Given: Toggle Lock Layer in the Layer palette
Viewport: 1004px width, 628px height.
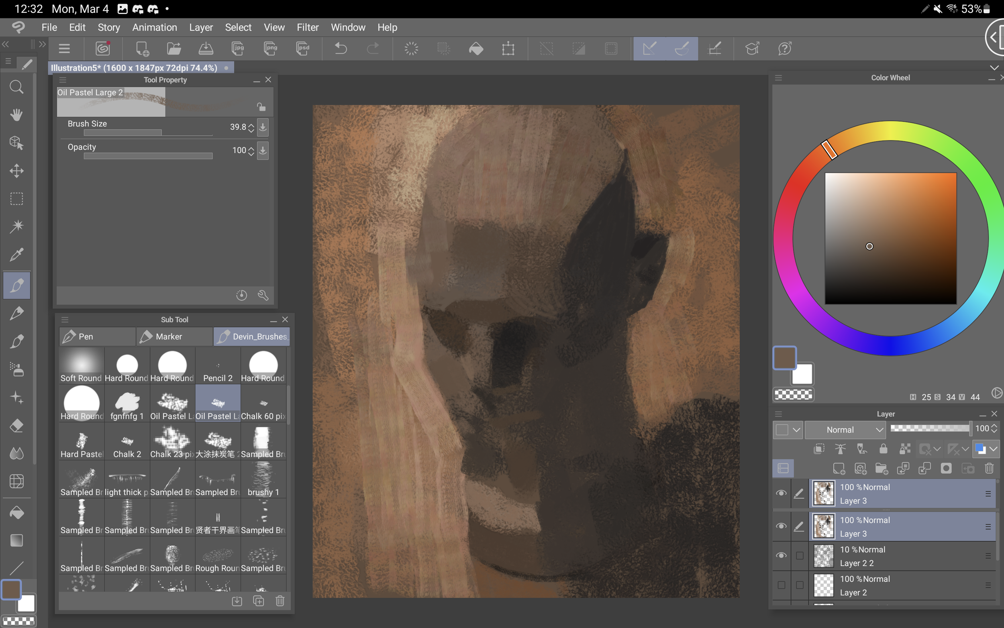Looking at the screenshot, I should (x=883, y=449).
